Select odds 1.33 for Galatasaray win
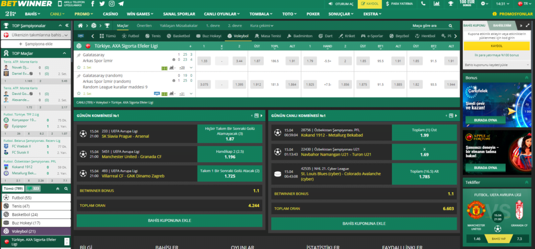535x249 pixels. click(204, 61)
